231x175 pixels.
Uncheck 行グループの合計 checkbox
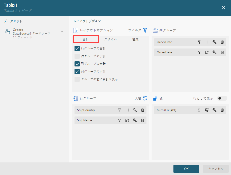tap(77, 48)
